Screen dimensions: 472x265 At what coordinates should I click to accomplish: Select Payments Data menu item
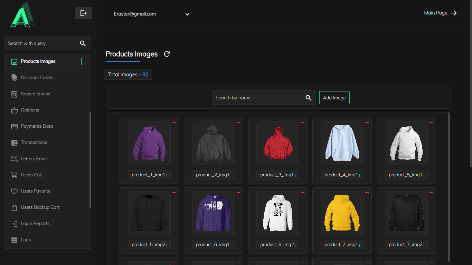coord(37,126)
